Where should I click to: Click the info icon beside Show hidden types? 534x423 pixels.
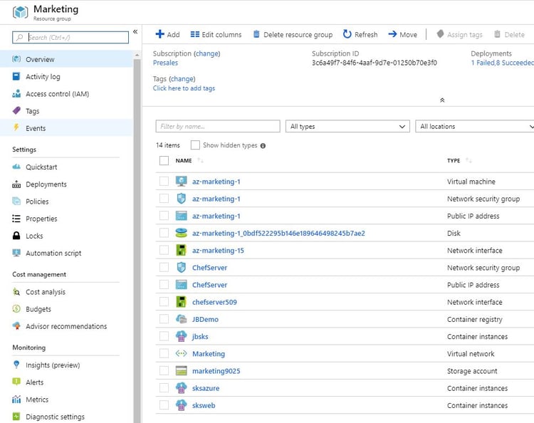click(x=263, y=146)
